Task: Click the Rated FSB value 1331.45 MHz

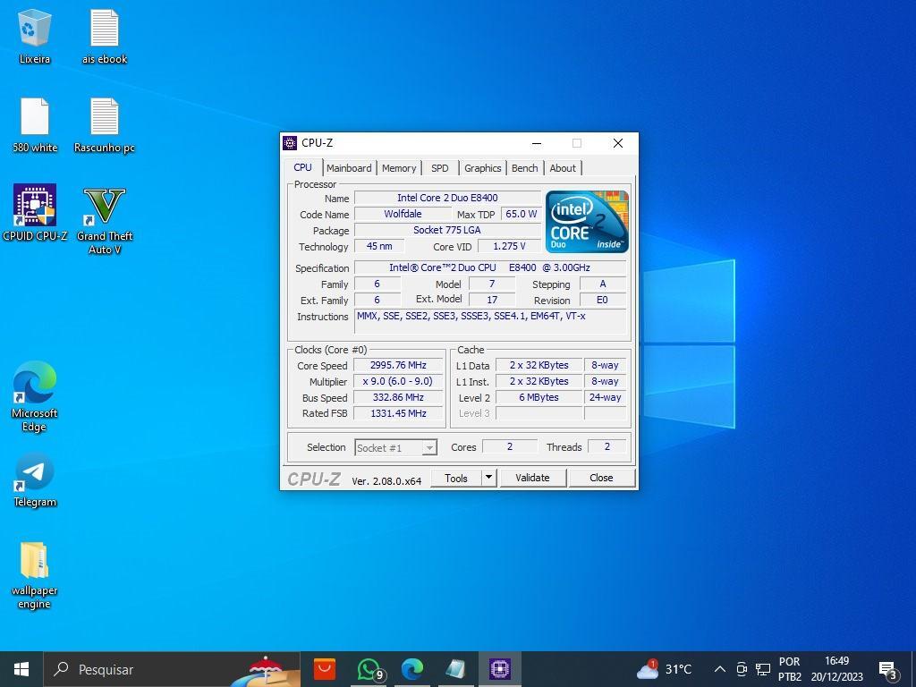Action: coord(398,413)
